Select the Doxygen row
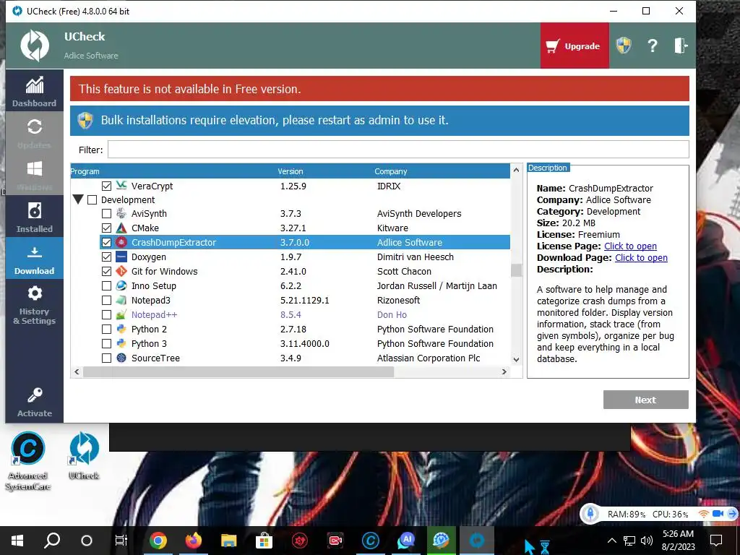The image size is (740, 555). click(305, 257)
